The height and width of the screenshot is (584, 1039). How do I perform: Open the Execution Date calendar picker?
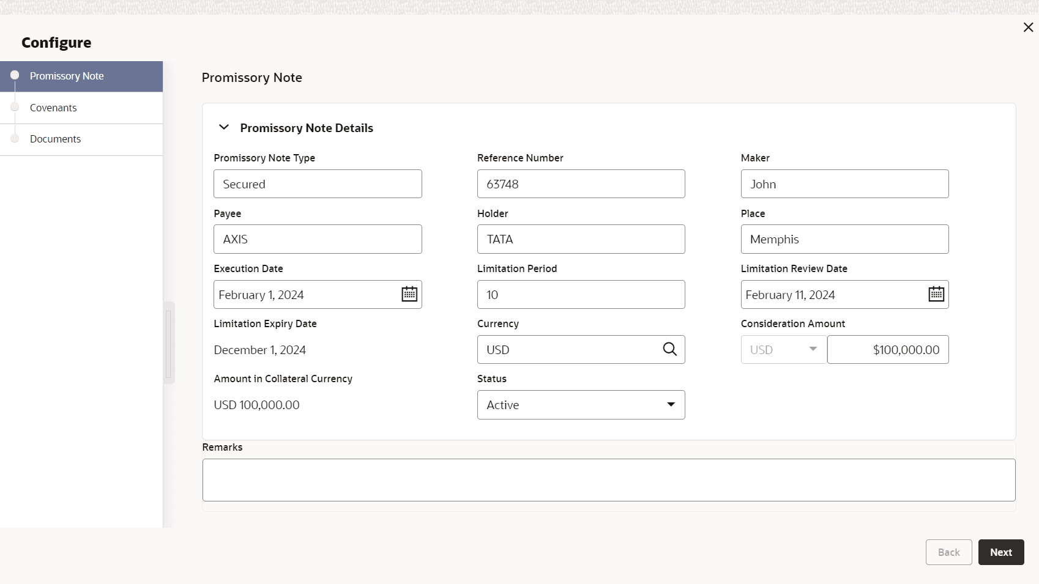(x=409, y=294)
